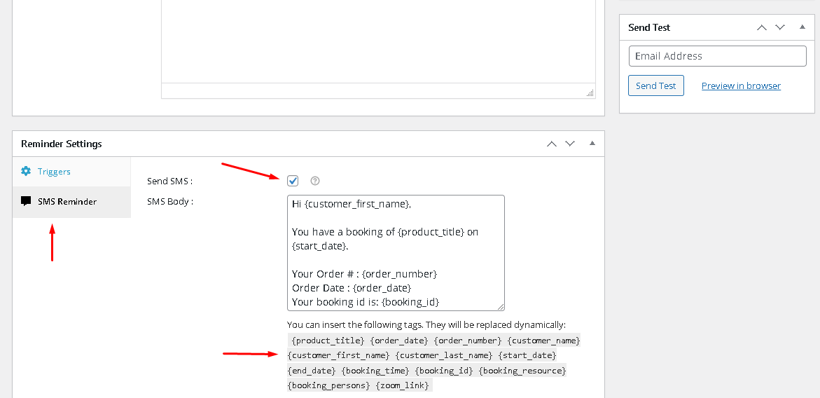Click the Send Test button
This screenshot has width=820, height=398.
click(656, 85)
